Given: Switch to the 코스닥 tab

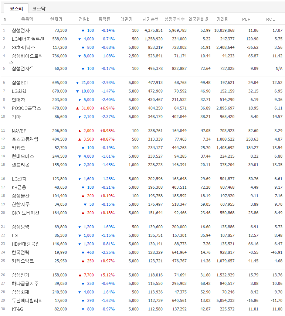Looking at the screenshot, I should 39,9.
